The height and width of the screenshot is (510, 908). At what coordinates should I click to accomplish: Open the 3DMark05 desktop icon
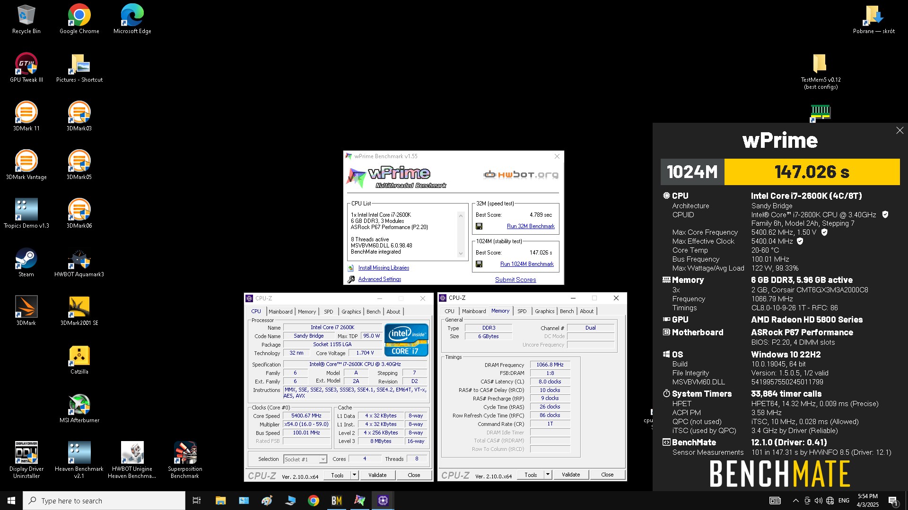click(79, 165)
